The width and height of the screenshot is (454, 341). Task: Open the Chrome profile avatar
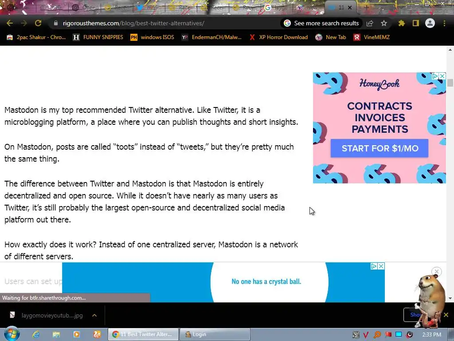coord(430,23)
